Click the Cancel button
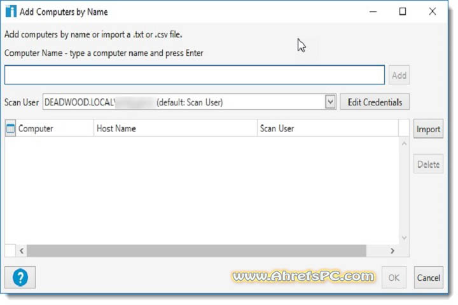The height and width of the screenshot is (305, 458). tap(428, 278)
